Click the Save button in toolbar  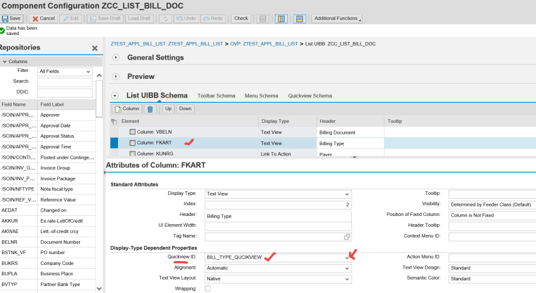click(12, 18)
